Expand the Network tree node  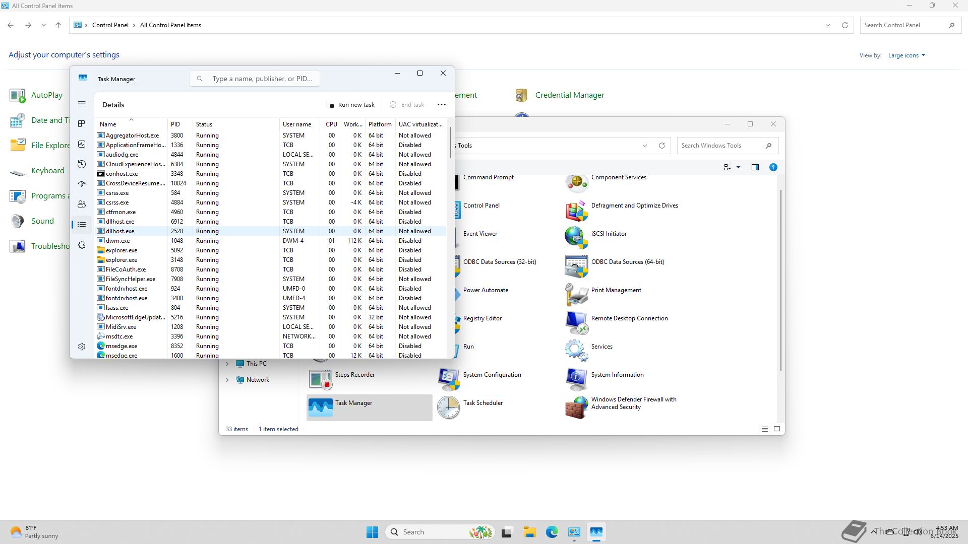coord(227,380)
